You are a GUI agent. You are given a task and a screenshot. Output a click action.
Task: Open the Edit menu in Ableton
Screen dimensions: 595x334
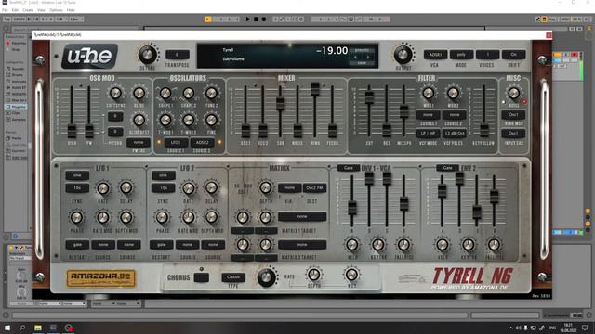tap(15, 10)
